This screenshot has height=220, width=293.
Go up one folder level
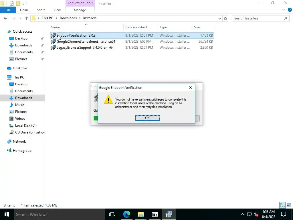[27, 18]
